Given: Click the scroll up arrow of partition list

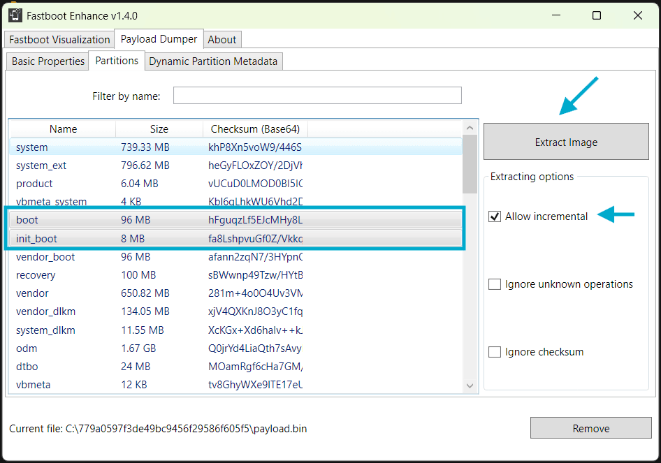Looking at the screenshot, I should (470, 128).
